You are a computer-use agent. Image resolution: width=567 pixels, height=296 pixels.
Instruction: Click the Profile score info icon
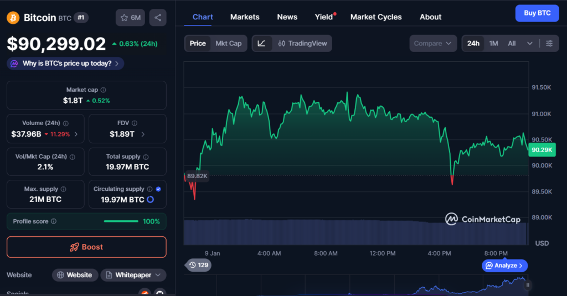coord(54,221)
